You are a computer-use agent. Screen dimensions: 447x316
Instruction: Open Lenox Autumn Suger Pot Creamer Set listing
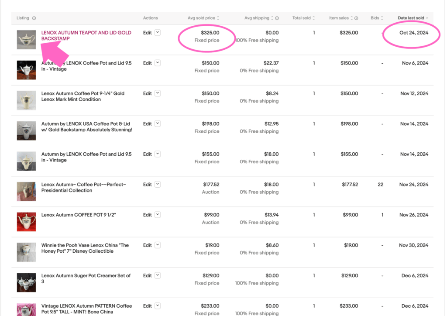(86, 278)
